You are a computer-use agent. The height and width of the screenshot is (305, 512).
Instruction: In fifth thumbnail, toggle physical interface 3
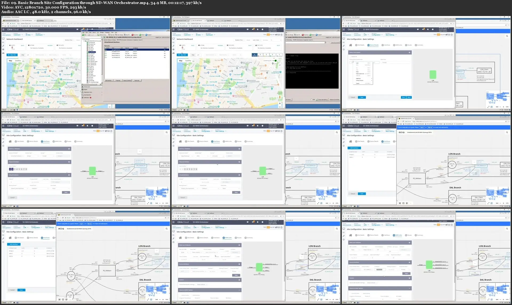[x=185, y=169]
